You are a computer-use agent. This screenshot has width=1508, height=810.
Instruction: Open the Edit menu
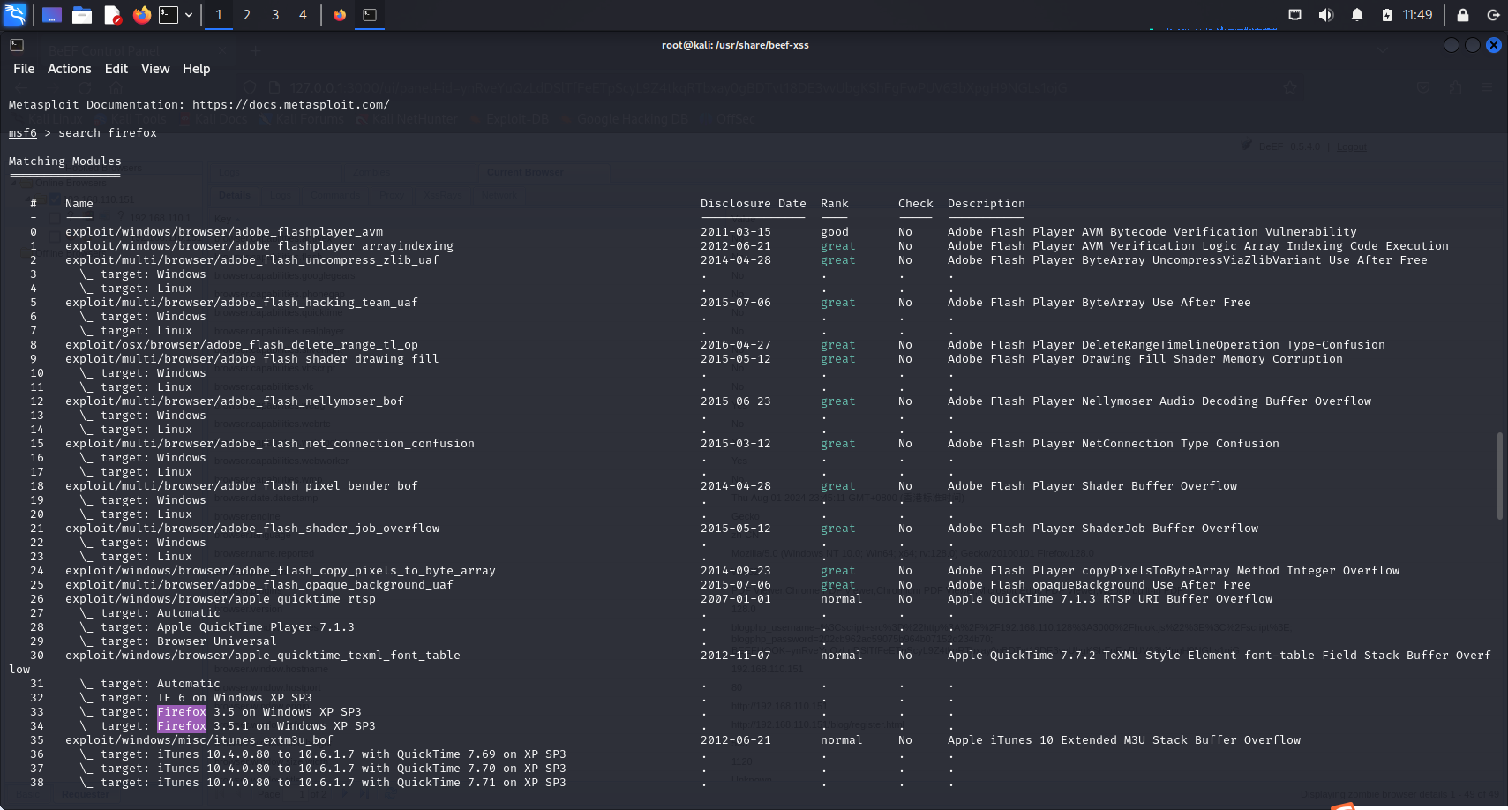116,68
